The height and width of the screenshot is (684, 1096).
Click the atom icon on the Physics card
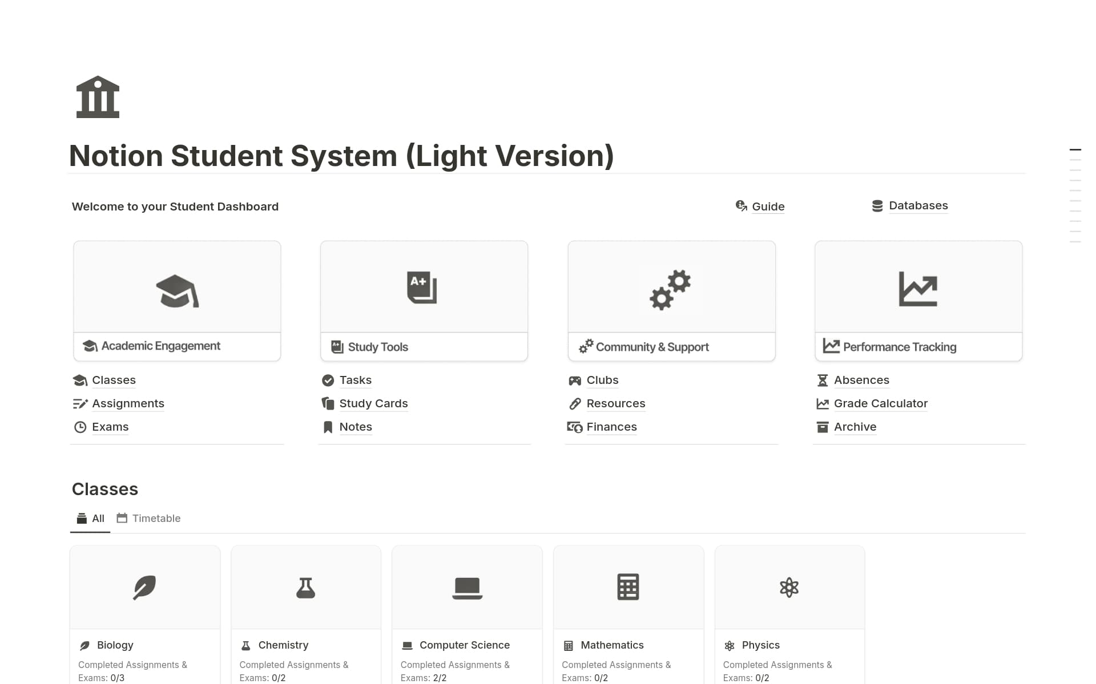pos(789,588)
